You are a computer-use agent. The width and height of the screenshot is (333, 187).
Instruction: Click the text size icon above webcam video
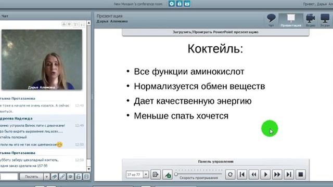pos(76,24)
